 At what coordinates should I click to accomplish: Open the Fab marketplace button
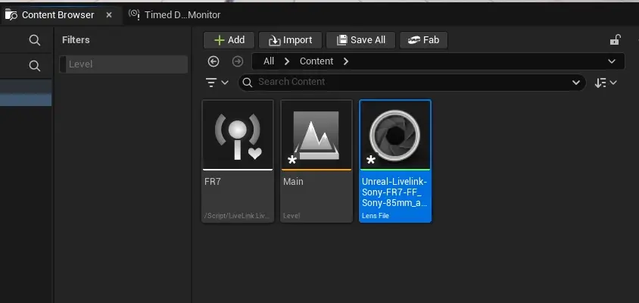click(423, 40)
